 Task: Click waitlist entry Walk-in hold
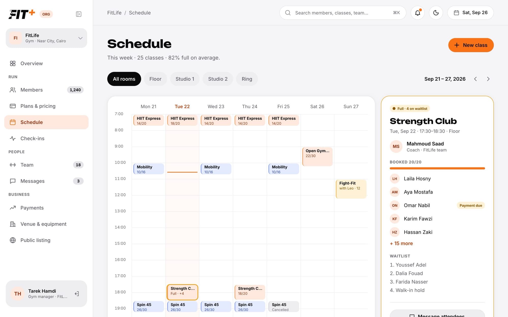pos(407,290)
